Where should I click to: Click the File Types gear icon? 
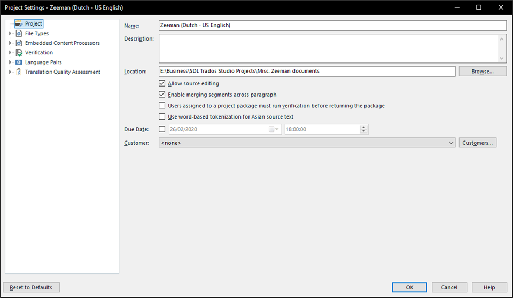click(x=19, y=33)
